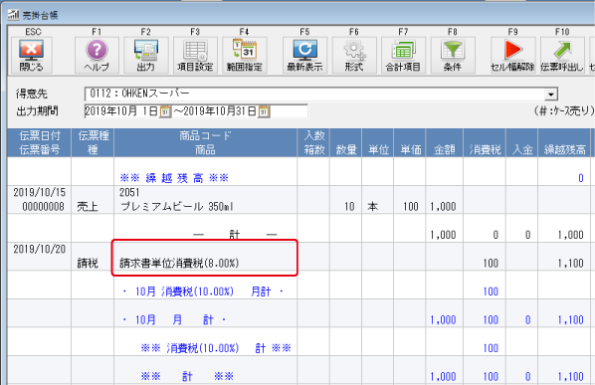Click the 伝票日付 伝票番号 column header
595x385 pixels.
click(40, 142)
